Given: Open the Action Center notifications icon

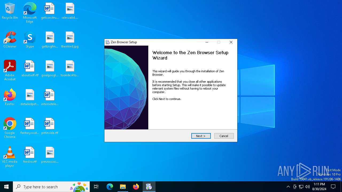Looking at the screenshot, I should point(333,187).
